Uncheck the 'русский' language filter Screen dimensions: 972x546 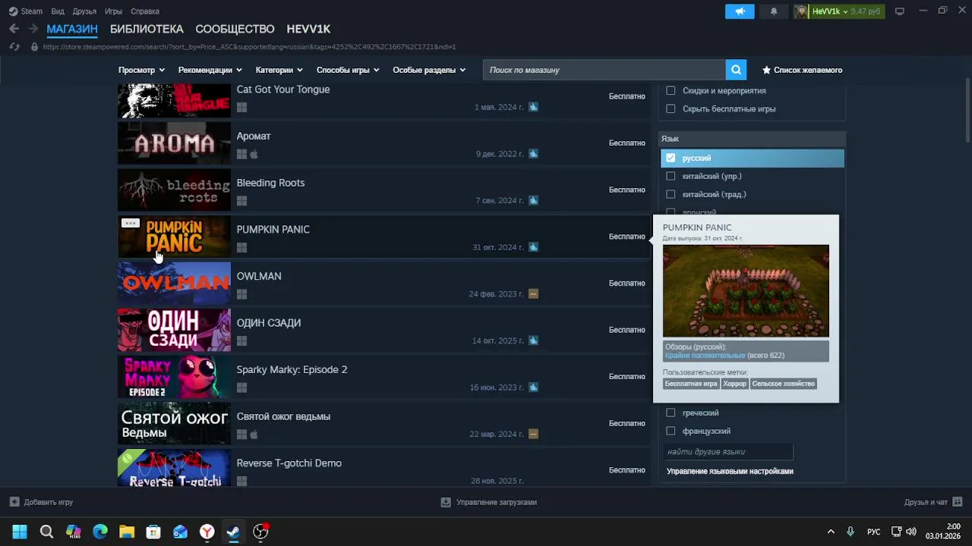click(x=671, y=158)
